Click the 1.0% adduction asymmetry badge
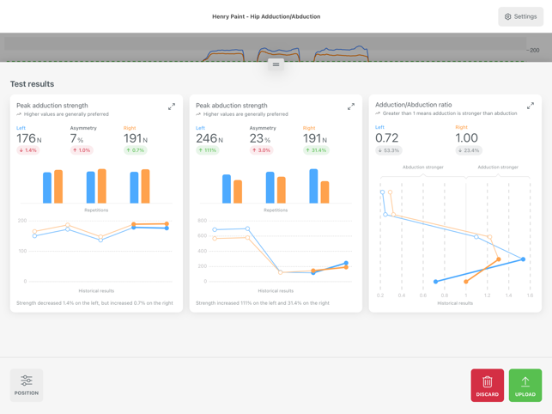This screenshot has height=414, width=552. point(82,150)
